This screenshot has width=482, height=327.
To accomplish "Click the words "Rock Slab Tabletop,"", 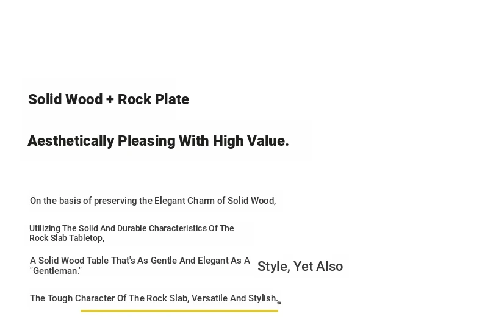I will 67,238.
